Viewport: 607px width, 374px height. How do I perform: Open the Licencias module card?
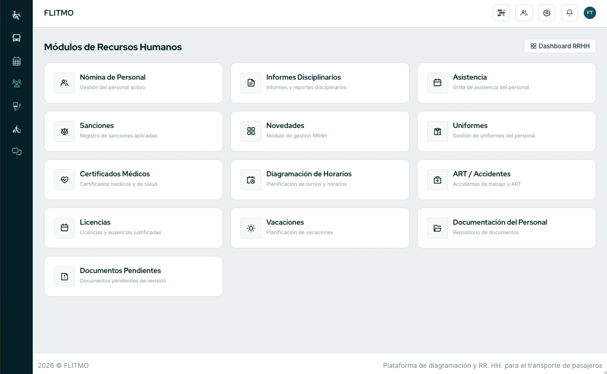(x=133, y=228)
